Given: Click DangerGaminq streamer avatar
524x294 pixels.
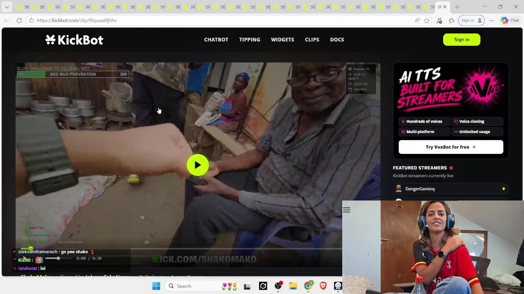Looking at the screenshot, I should (399, 189).
